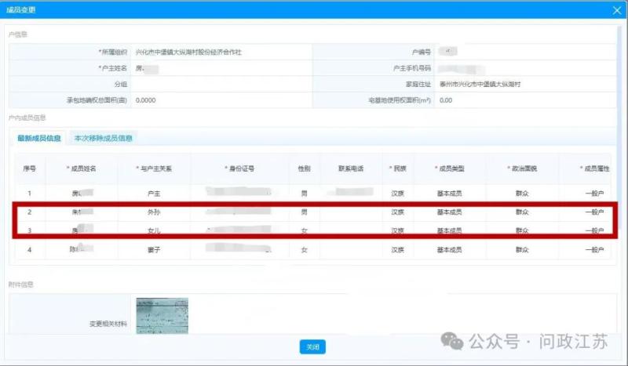This screenshot has width=628, height=366.
Task: Select the 最新成员信息 tab
Action: [x=39, y=138]
